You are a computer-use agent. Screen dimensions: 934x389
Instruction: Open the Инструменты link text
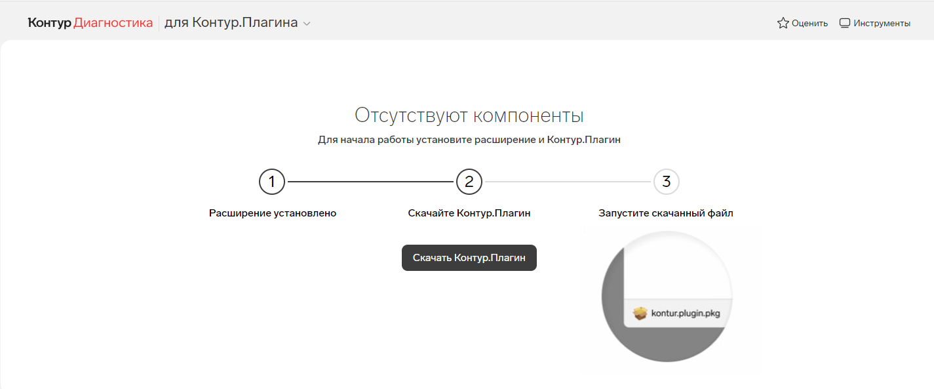pyautogui.click(x=882, y=23)
